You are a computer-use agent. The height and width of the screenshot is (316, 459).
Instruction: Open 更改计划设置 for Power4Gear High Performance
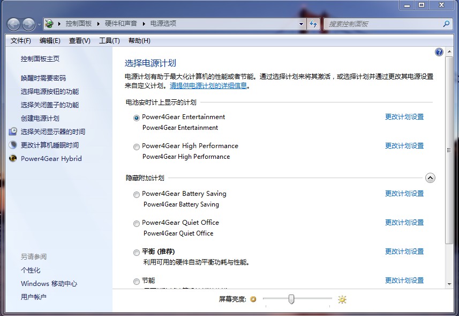pyautogui.click(x=404, y=146)
